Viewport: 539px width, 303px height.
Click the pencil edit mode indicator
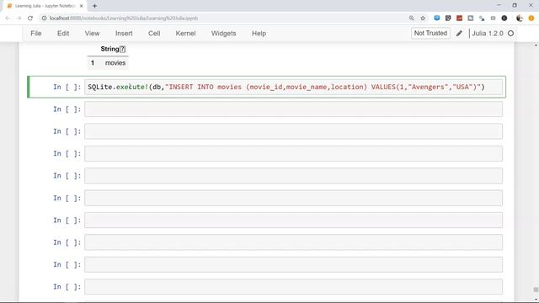(x=459, y=34)
